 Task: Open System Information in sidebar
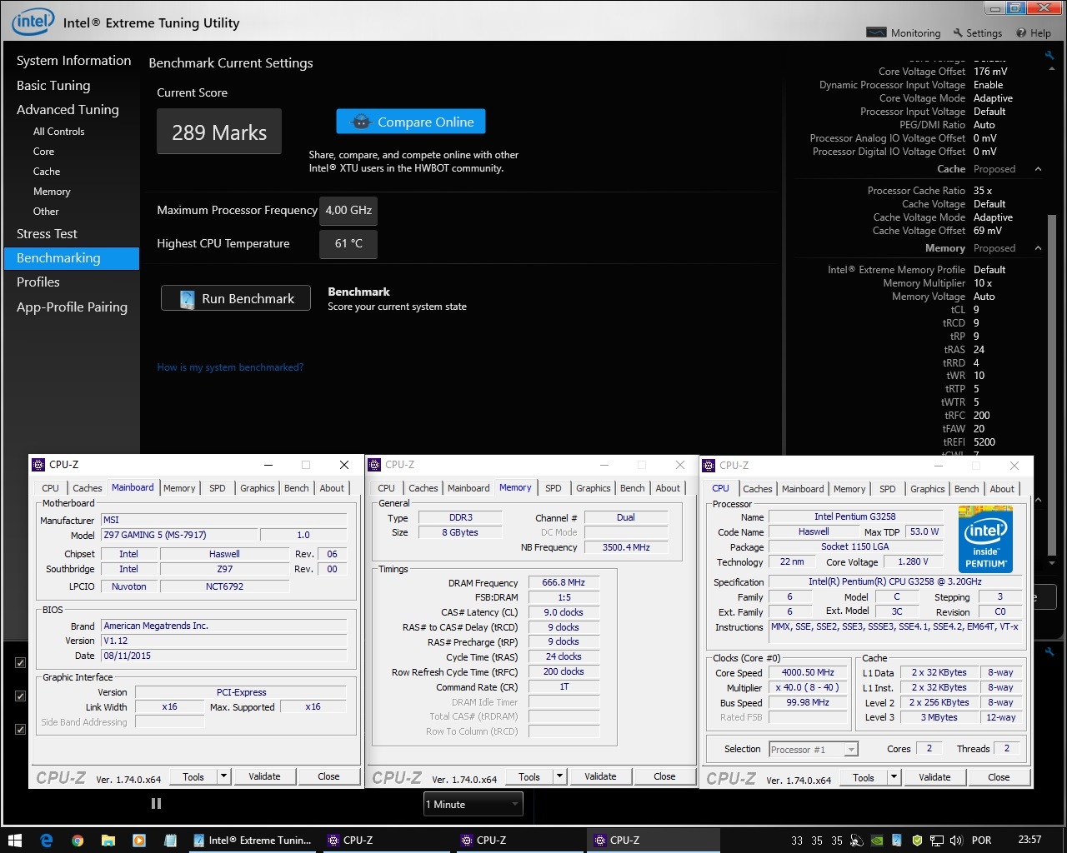click(74, 61)
